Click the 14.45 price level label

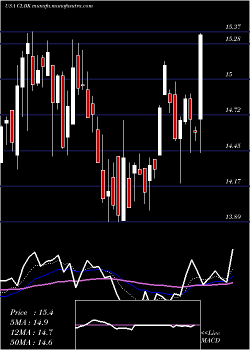pyautogui.click(x=233, y=146)
